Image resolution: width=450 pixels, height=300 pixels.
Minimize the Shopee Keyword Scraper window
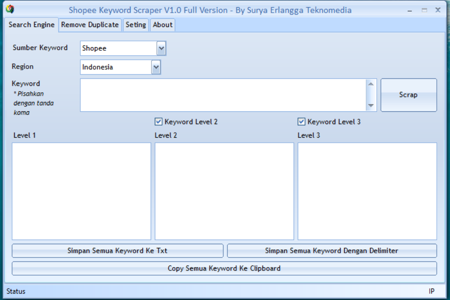pyautogui.click(x=411, y=10)
